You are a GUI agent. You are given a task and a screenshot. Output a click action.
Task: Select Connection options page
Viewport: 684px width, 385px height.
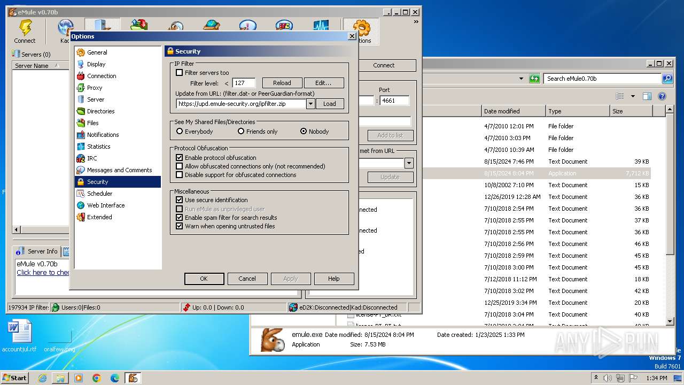tap(102, 76)
